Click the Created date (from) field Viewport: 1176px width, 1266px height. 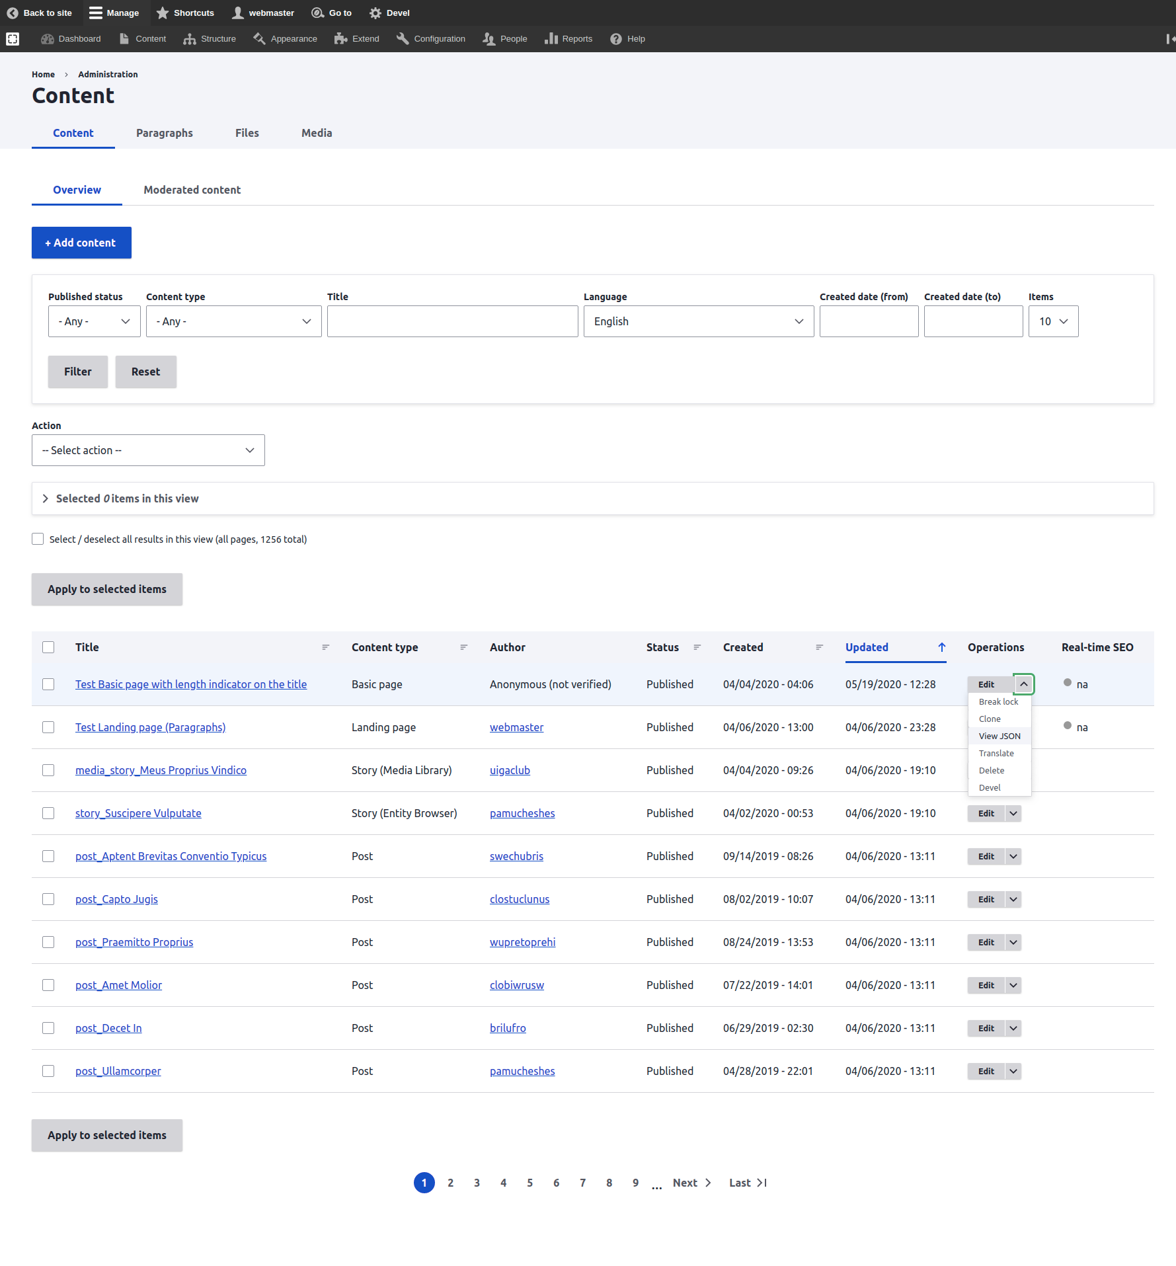(869, 322)
